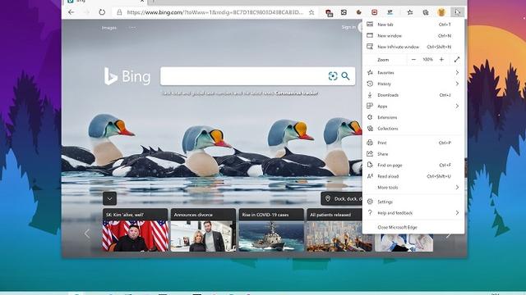Add this page to favorites using the address bar star
The image size is (526, 295).
(311, 12)
